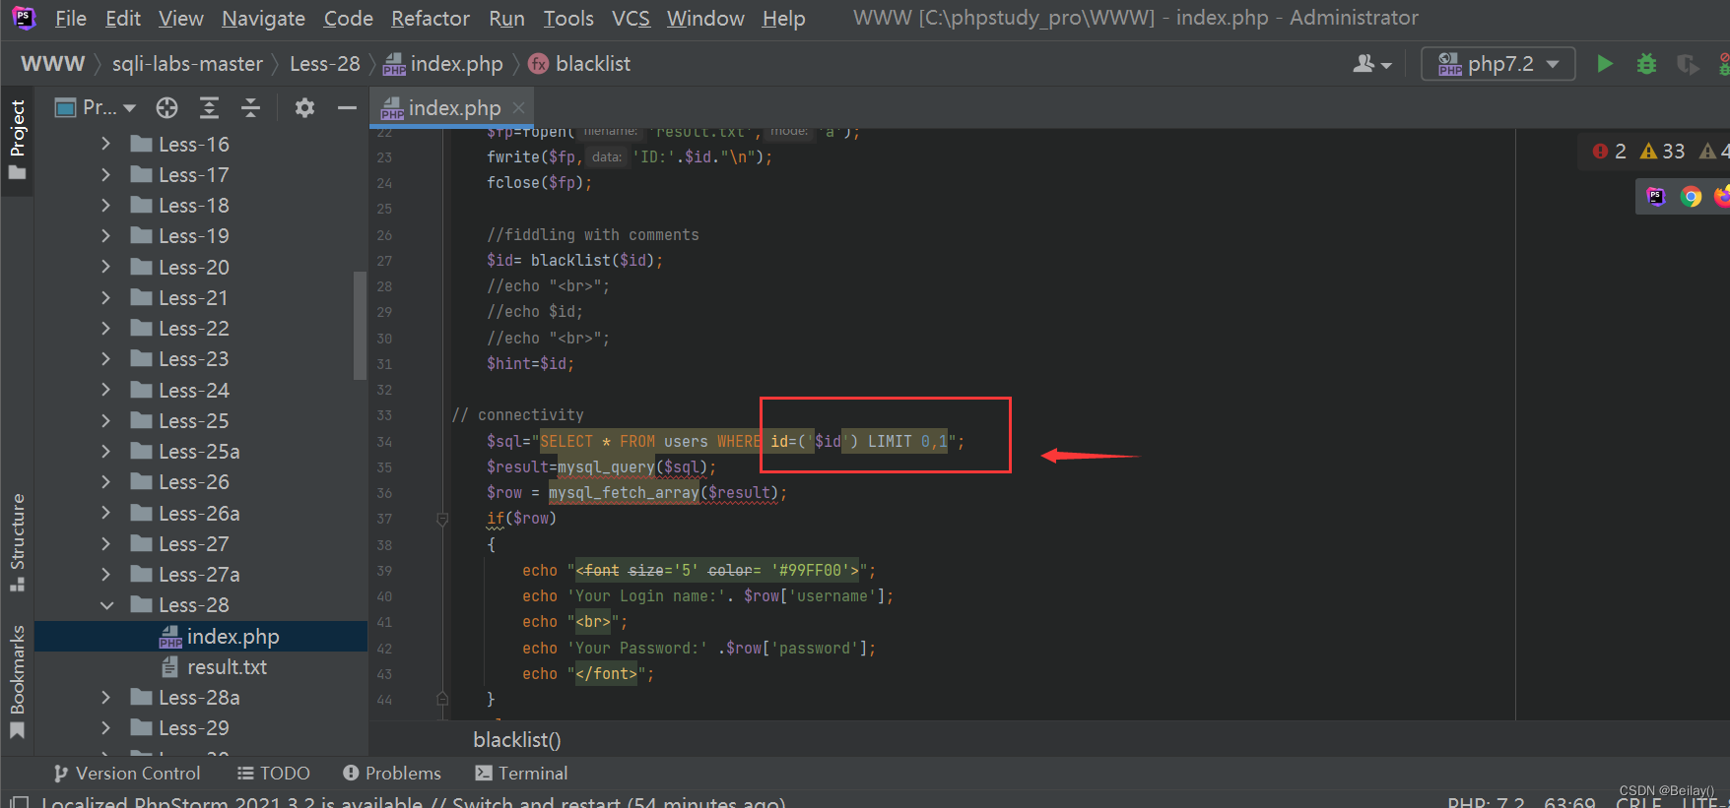Screen dimensions: 1730x808
Task: Open file in Chrome browser icon
Action: pos(1691,197)
